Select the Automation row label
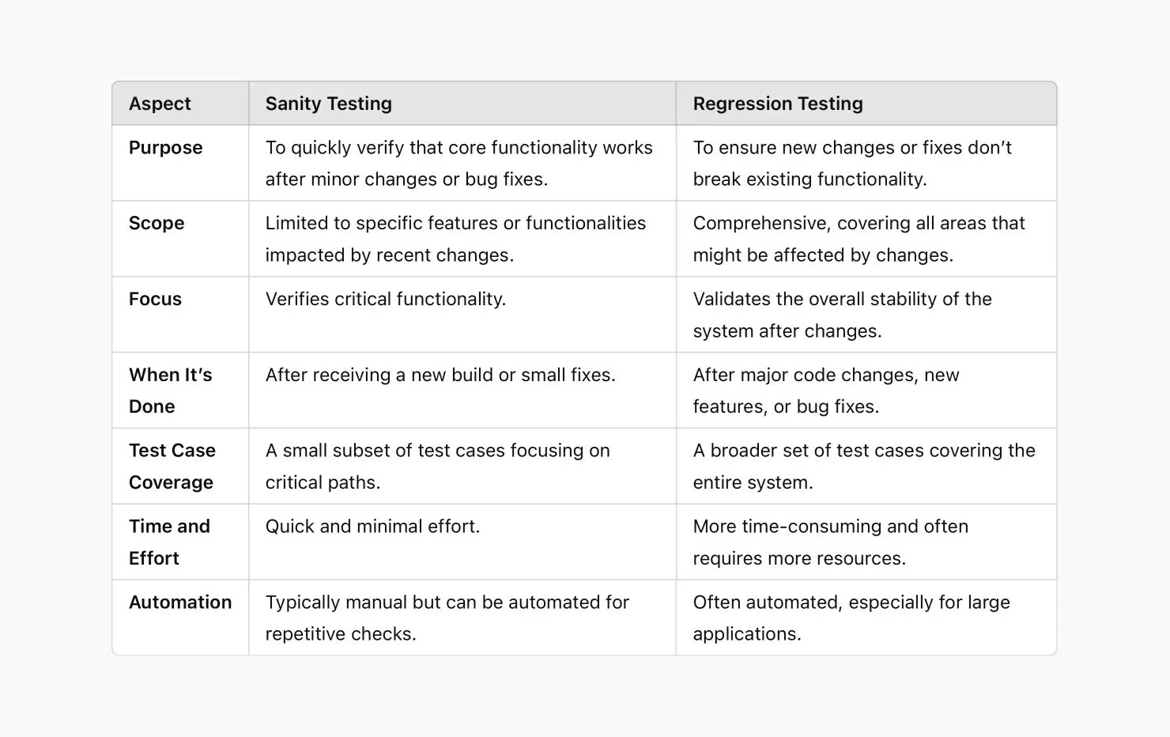The width and height of the screenshot is (1170, 737). (180, 603)
